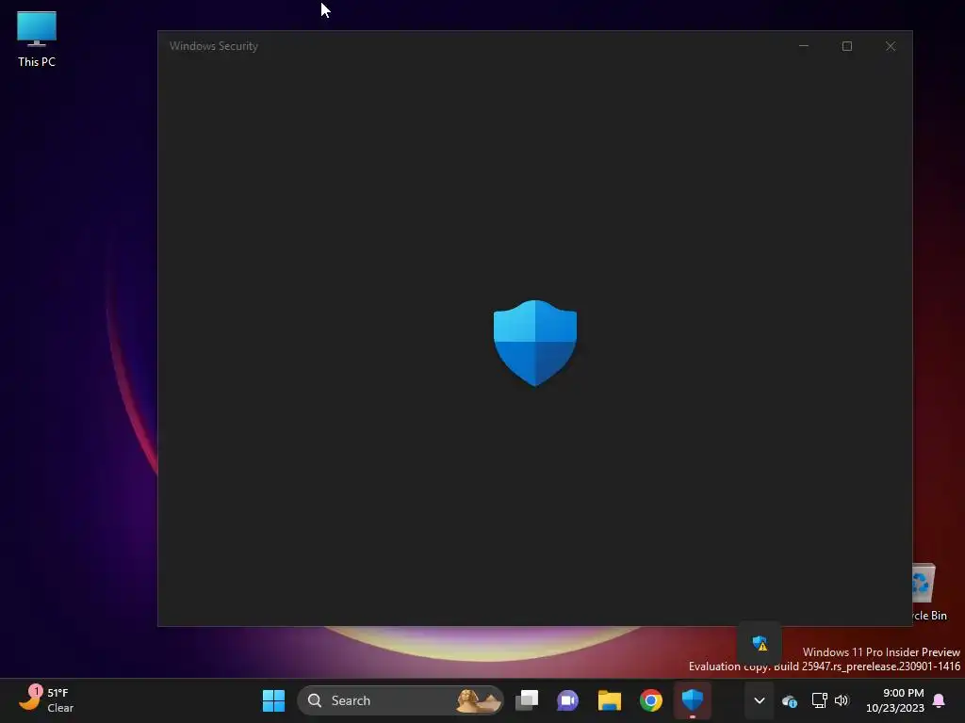Click the Windows Security title bar text
The image size is (965, 723).
(x=214, y=46)
